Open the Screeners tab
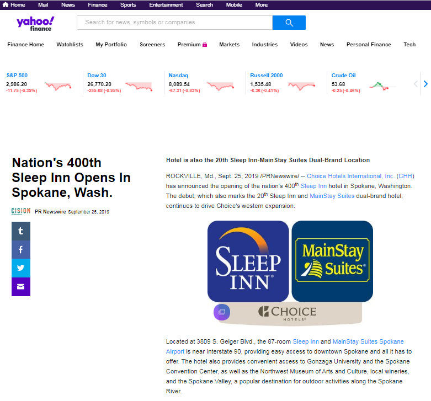This screenshot has height=401, width=431. point(152,45)
